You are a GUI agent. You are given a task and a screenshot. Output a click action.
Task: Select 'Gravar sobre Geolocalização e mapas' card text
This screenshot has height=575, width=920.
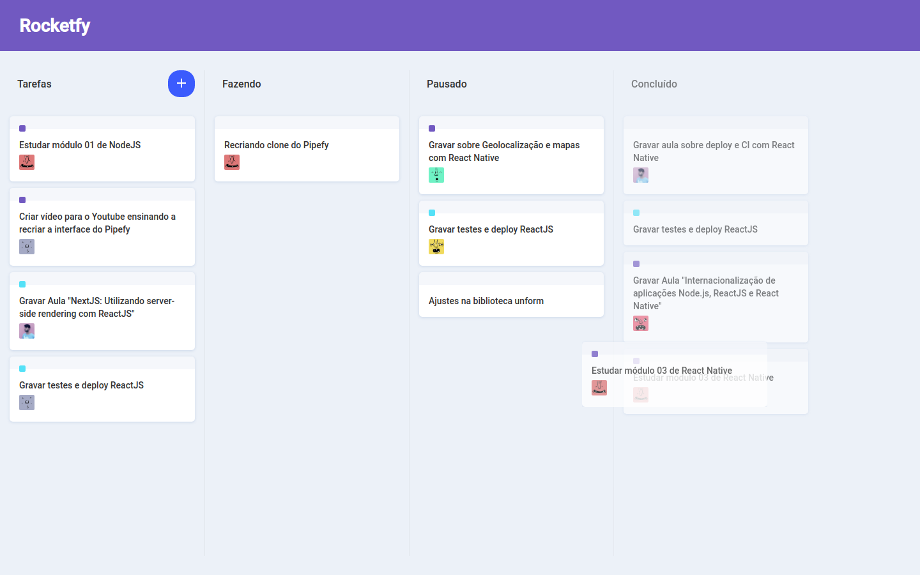[x=504, y=151]
